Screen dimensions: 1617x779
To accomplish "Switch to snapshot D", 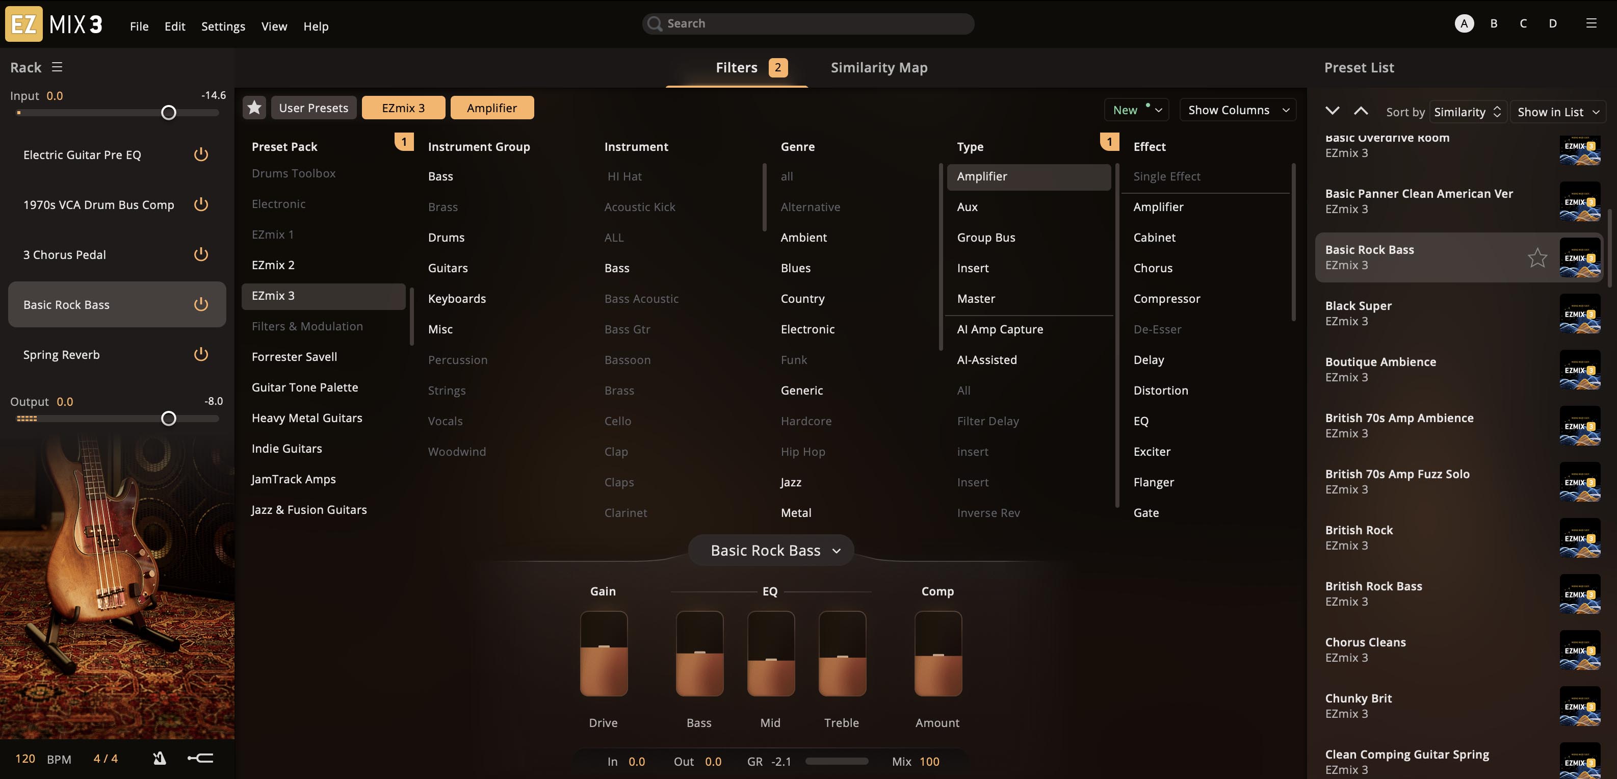I will (x=1552, y=23).
